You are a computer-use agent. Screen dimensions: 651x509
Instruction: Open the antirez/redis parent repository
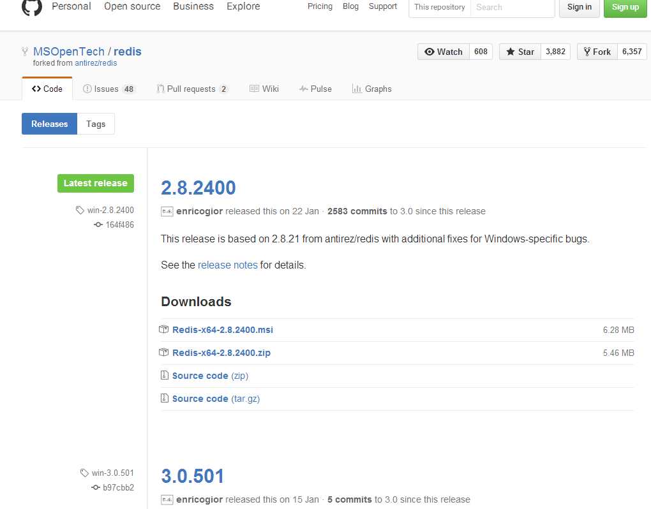click(96, 63)
